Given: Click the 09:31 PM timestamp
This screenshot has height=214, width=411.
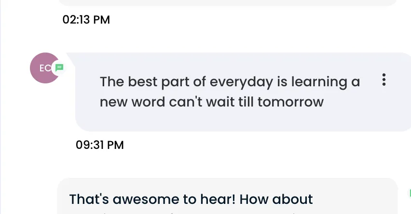Looking at the screenshot, I should (x=99, y=145).
